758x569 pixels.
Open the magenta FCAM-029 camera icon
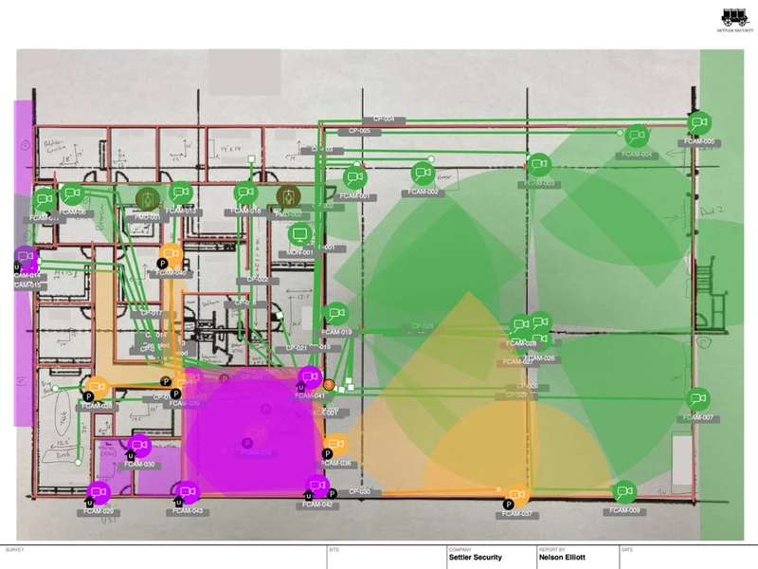point(99,493)
